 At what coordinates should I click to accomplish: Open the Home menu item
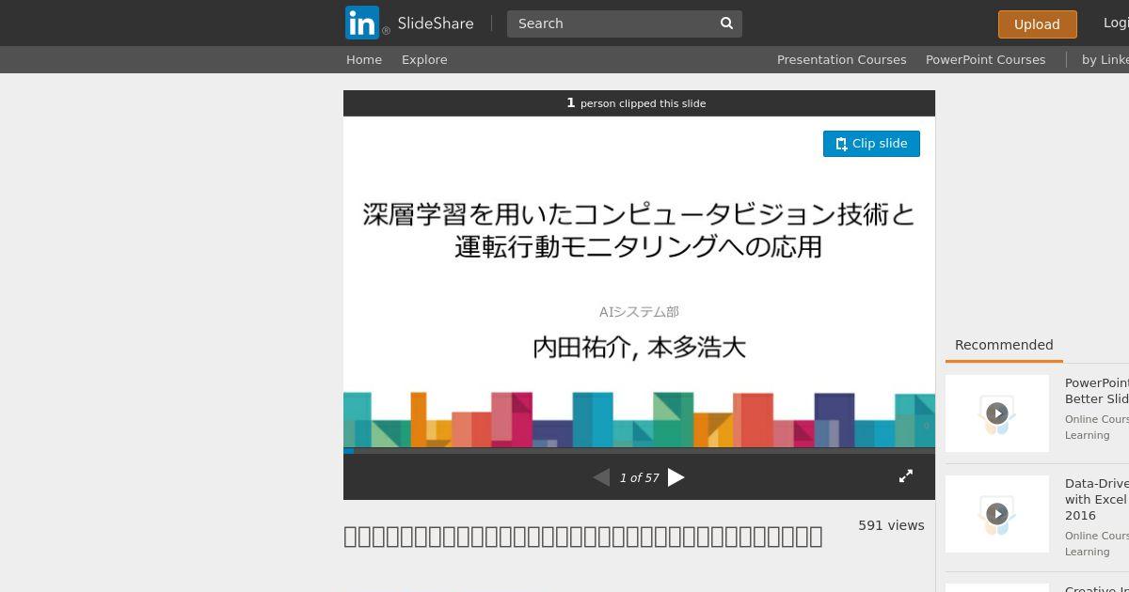(364, 59)
